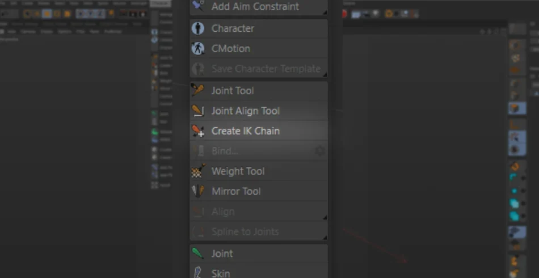539x278 pixels.
Task: Expand the group arrow beside Add Aim Constraint
Action: pos(325,12)
